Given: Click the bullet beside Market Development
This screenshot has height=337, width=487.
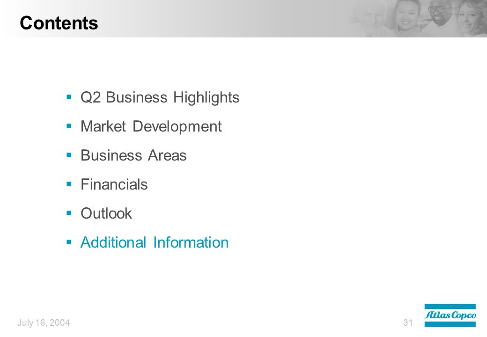Looking at the screenshot, I should point(69,126).
